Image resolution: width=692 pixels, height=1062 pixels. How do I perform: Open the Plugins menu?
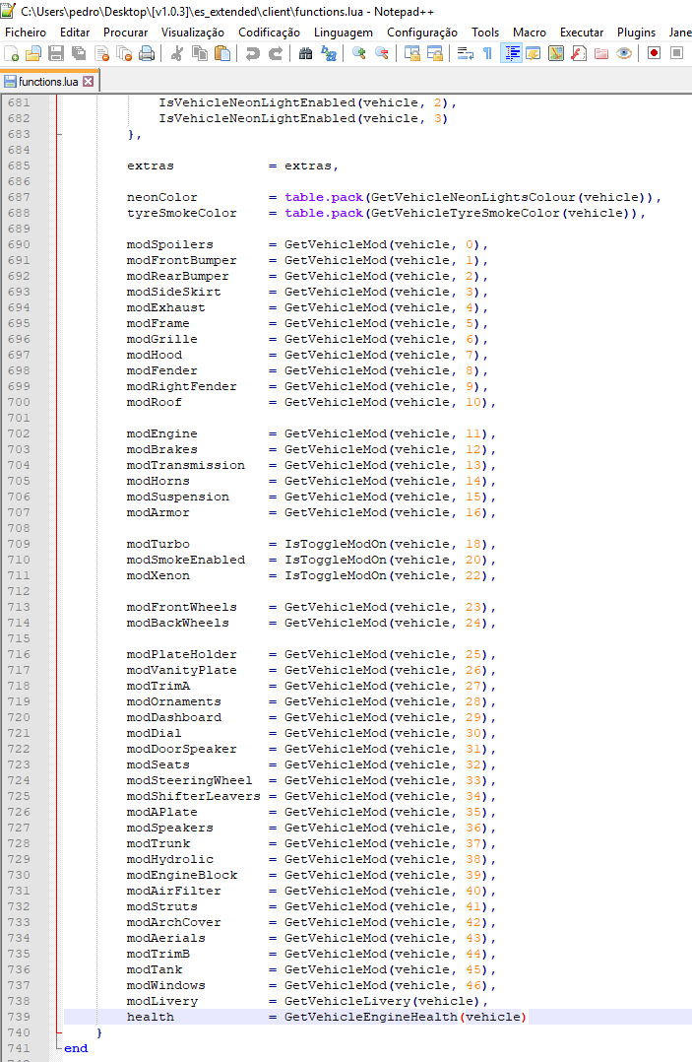(x=636, y=33)
